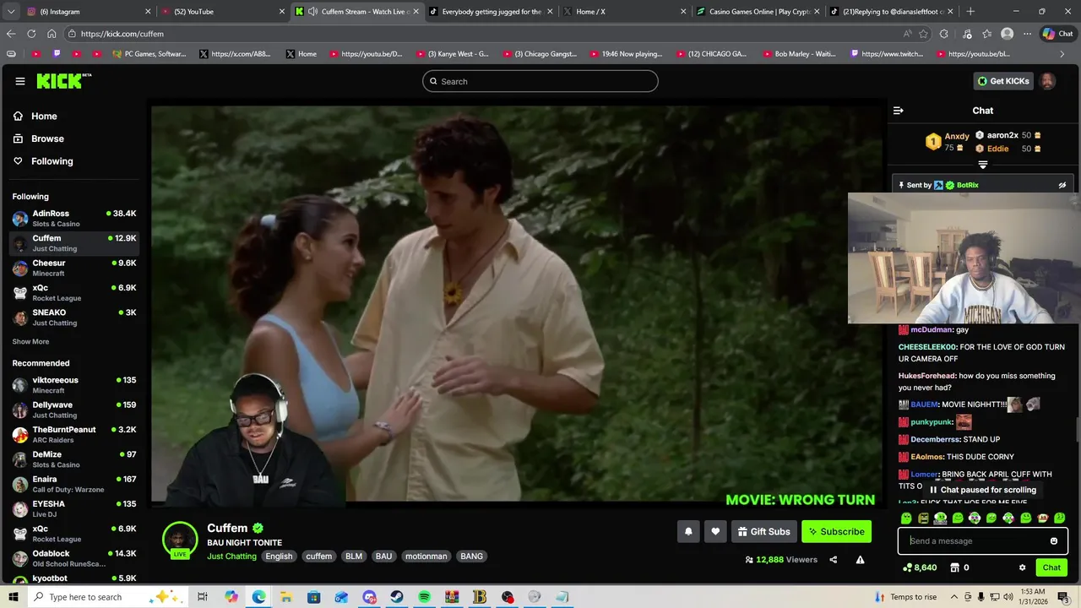This screenshot has width=1081, height=608.
Task: Add this page to favorites star
Action: (x=923, y=34)
